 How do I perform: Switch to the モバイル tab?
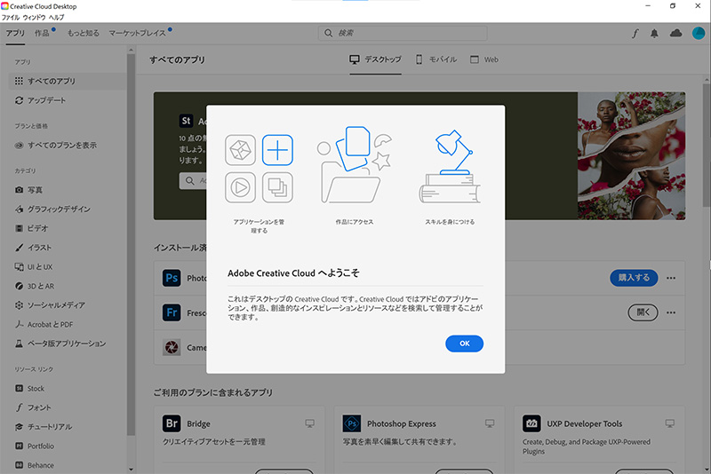[x=435, y=59]
